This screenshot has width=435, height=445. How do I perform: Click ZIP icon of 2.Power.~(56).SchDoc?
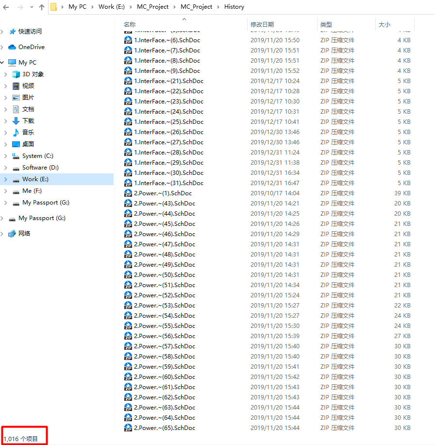point(128,336)
